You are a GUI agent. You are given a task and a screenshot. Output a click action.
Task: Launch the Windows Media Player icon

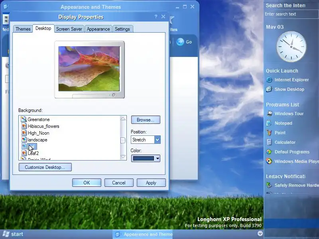pos(269,161)
